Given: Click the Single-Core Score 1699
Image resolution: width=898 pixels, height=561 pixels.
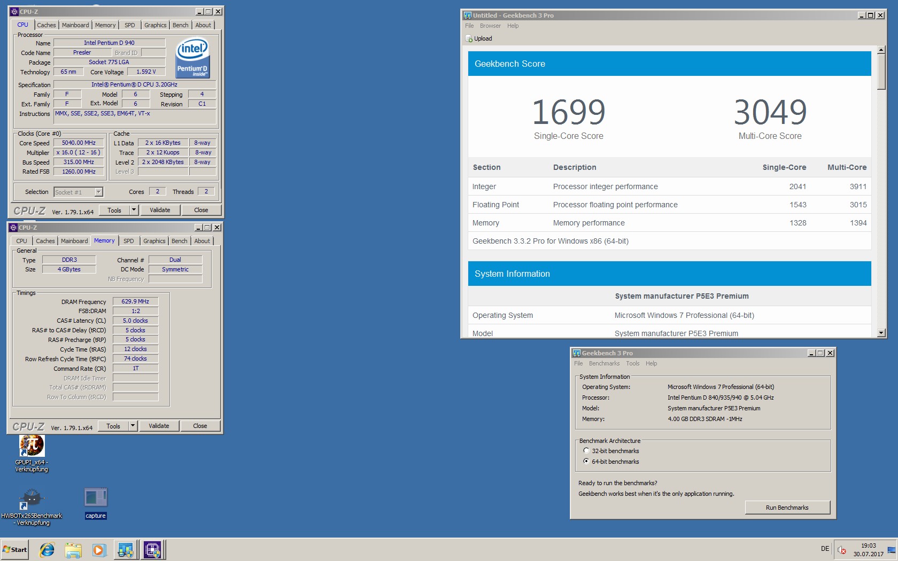Looking at the screenshot, I should [569, 112].
